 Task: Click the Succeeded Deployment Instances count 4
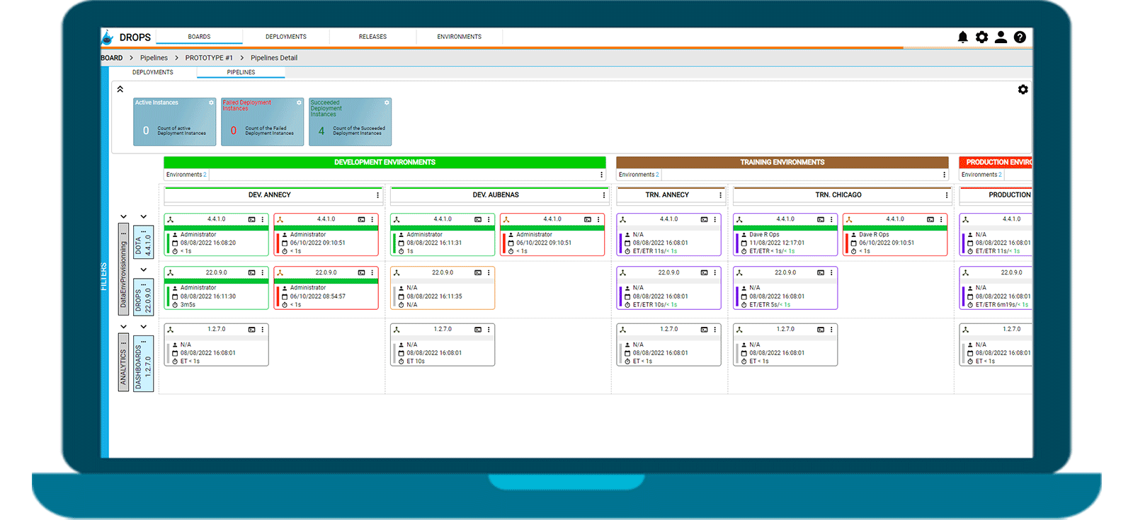321,131
